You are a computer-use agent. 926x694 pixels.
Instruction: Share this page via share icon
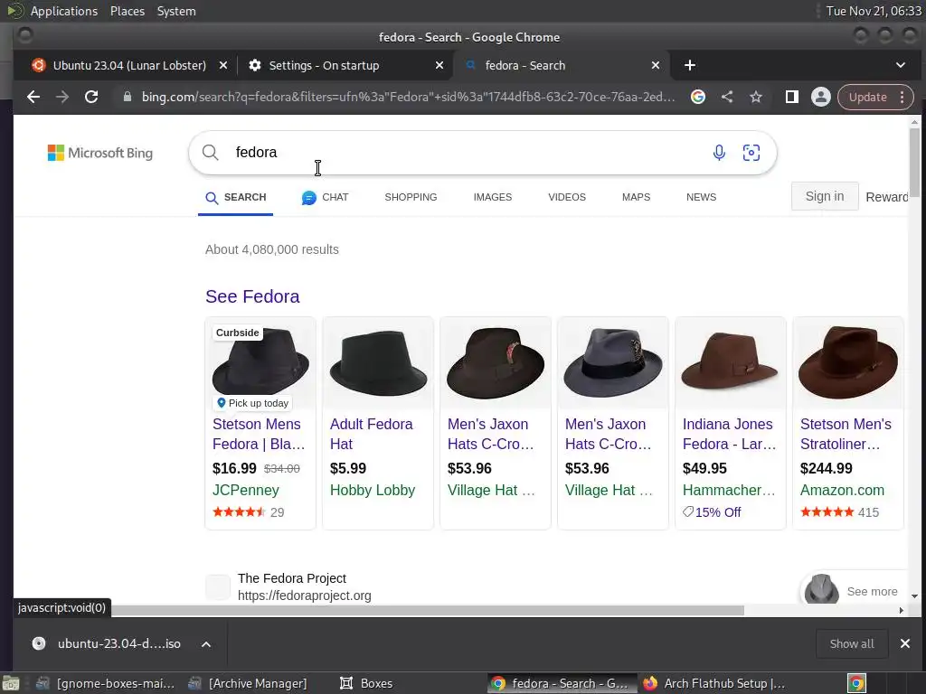(x=727, y=97)
